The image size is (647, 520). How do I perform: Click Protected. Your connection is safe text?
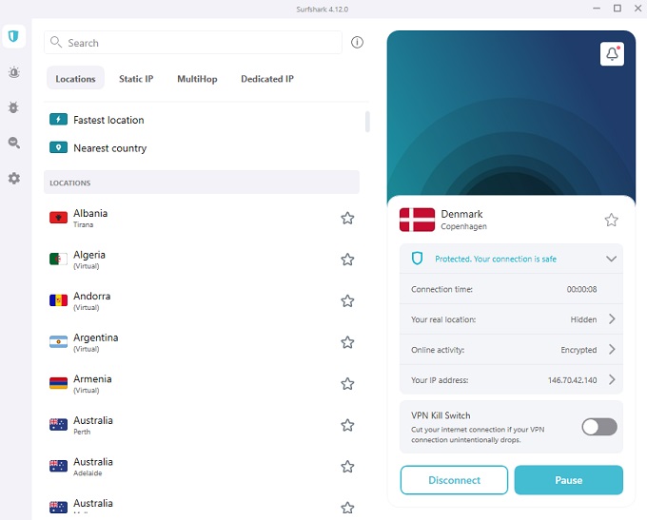[x=496, y=259]
